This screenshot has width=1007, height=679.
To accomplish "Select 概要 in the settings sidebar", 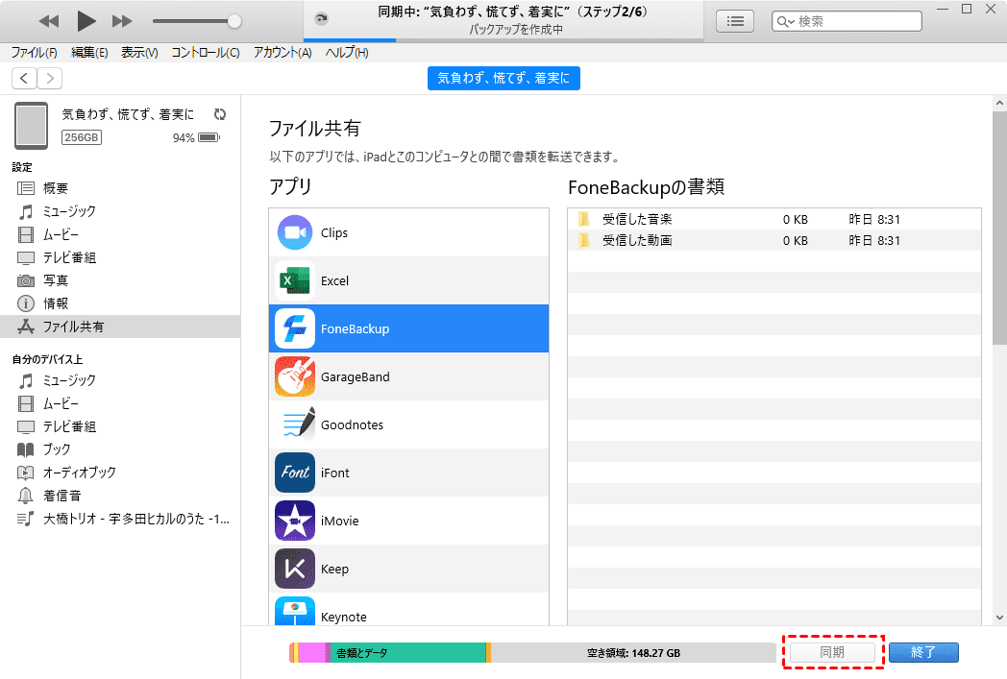I will tap(56, 188).
